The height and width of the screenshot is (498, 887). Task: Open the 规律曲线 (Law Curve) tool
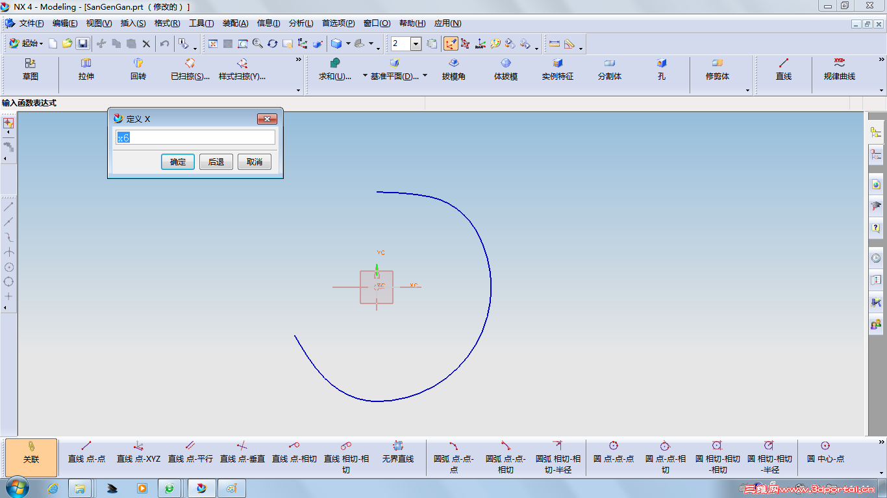[x=840, y=69]
